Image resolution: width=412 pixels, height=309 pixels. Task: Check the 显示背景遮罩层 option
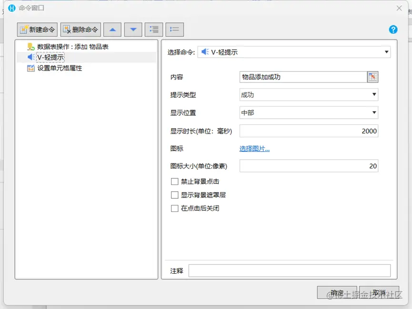pyautogui.click(x=174, y=195)
